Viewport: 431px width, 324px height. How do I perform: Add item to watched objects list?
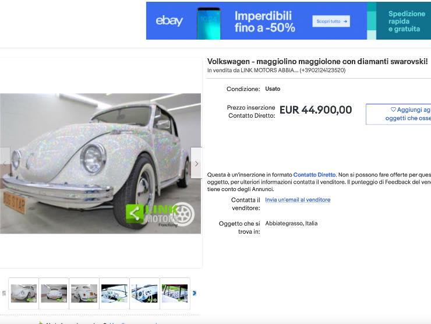point(398,114)
